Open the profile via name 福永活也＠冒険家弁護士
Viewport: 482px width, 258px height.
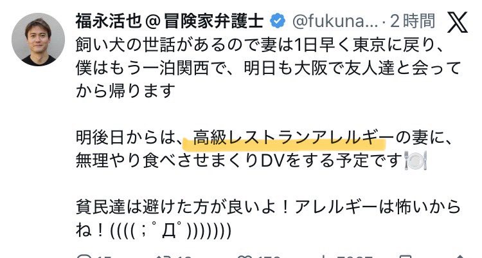pyautogui.click(x=170, y=21)
